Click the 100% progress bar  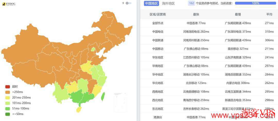point(255,3)
